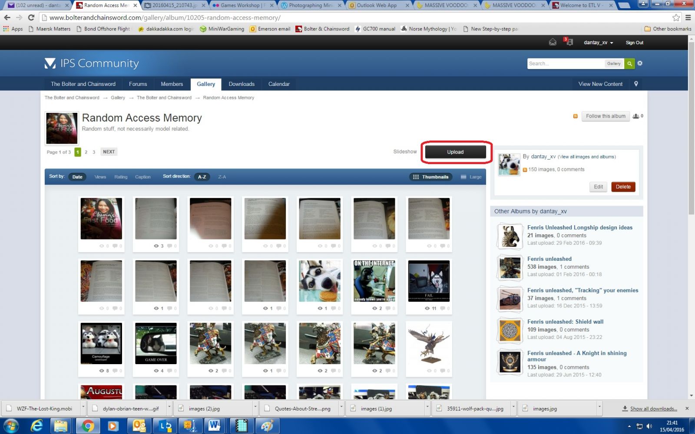This screenshot has width=695, height=434.
Task: Go to the Downloads navigation tab
Action: pyautogui.click(x=242, y=84)
